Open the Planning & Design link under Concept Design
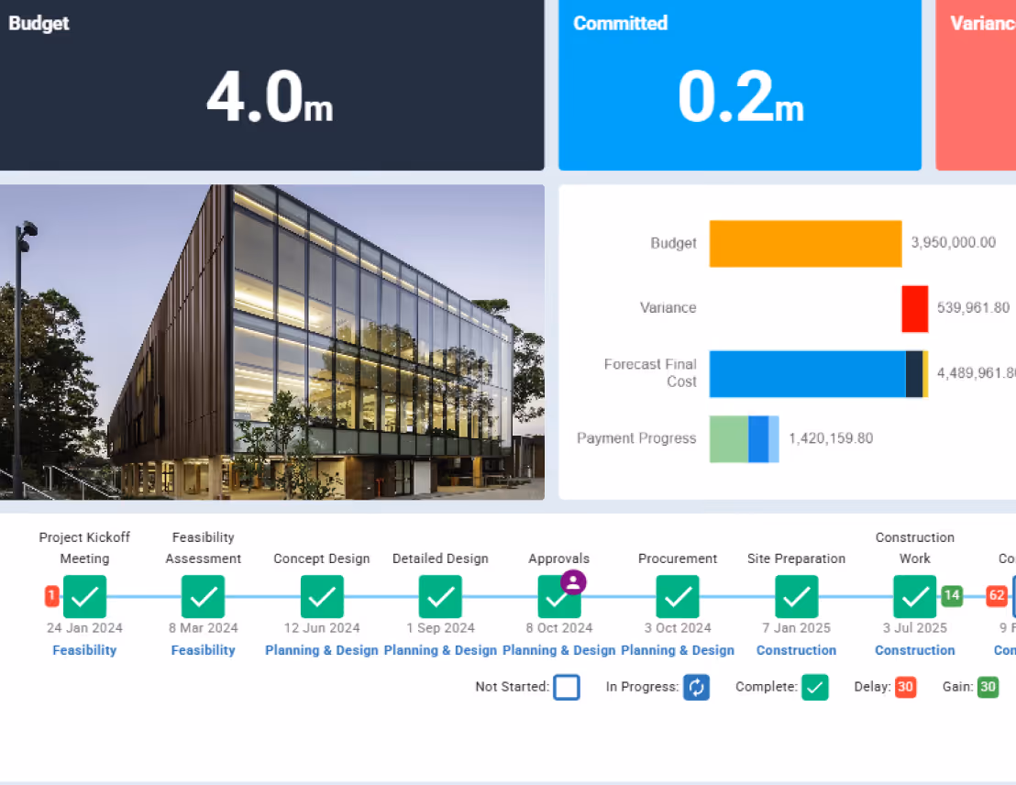Screen dimensions: 1016x785 (322, 650)
